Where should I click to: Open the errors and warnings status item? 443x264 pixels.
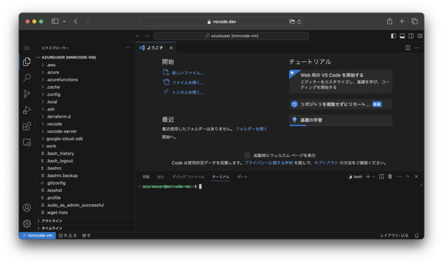pyautogui.click(x=67, y=235)
